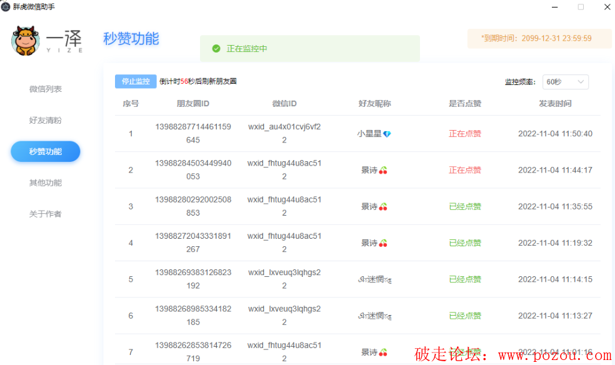The width and height of the screenshot is (615, 365).
Task: Click 已经点赞 status in row 3
Action: 465,207
